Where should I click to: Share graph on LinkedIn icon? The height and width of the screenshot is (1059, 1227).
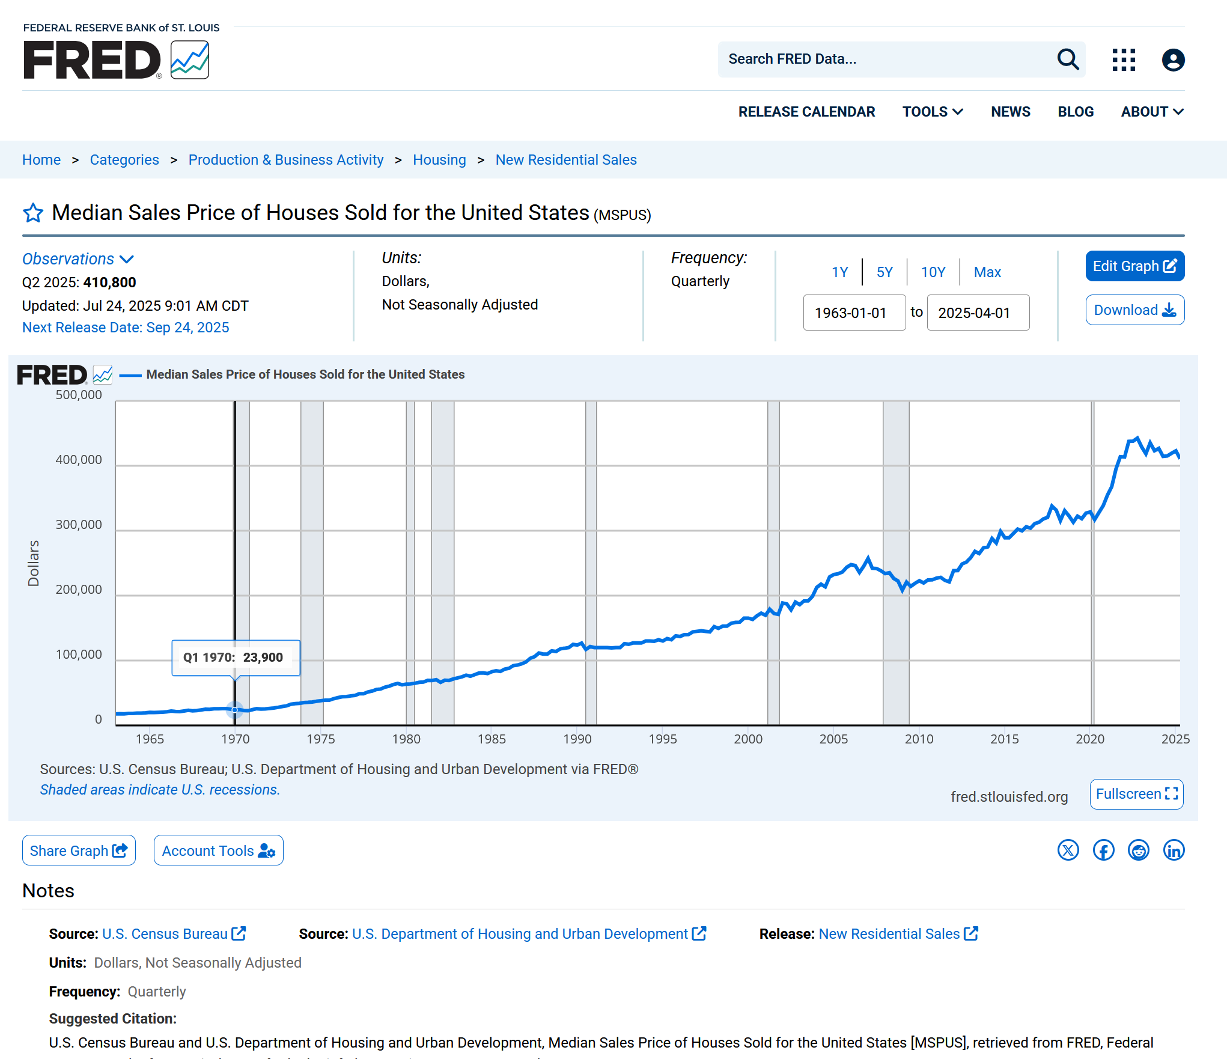[1174, 850]
